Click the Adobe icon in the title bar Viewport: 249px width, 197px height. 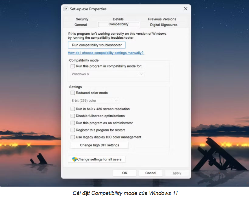point(66,9)
